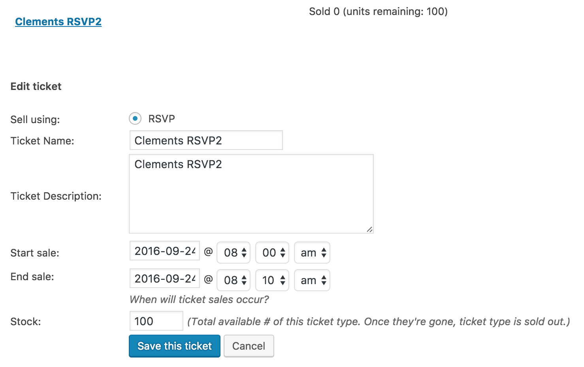Click the RSVP radio label text
This screenshot has height=367, width=584.
162,119
